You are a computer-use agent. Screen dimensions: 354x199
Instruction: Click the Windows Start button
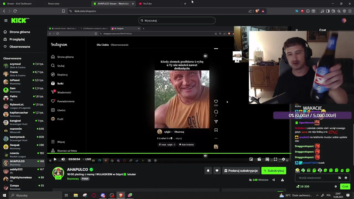point(4,195)
